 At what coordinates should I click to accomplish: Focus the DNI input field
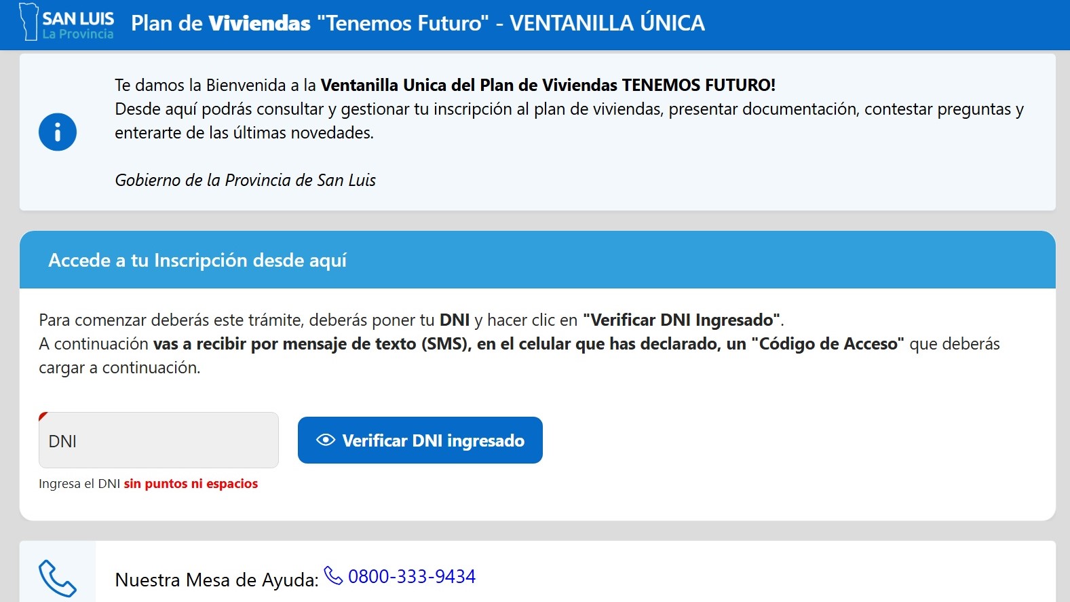pos(159,440)
